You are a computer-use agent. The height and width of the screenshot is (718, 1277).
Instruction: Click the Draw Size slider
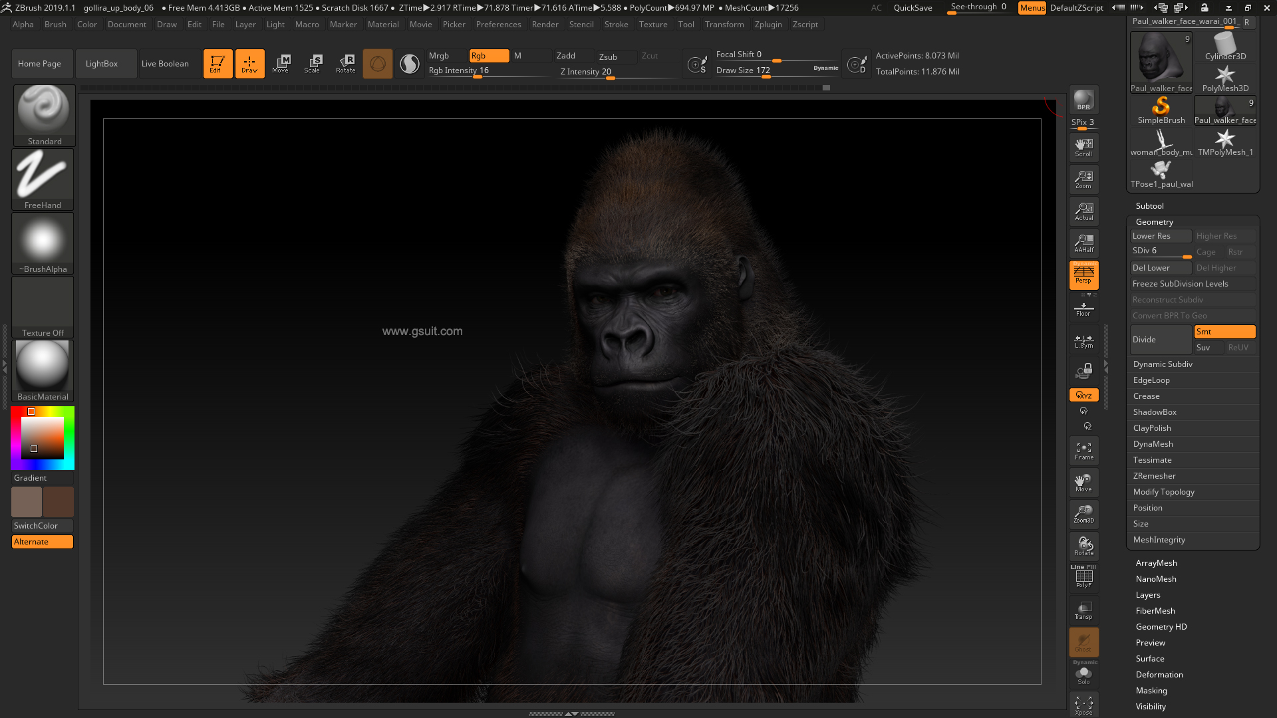[777, 70]
